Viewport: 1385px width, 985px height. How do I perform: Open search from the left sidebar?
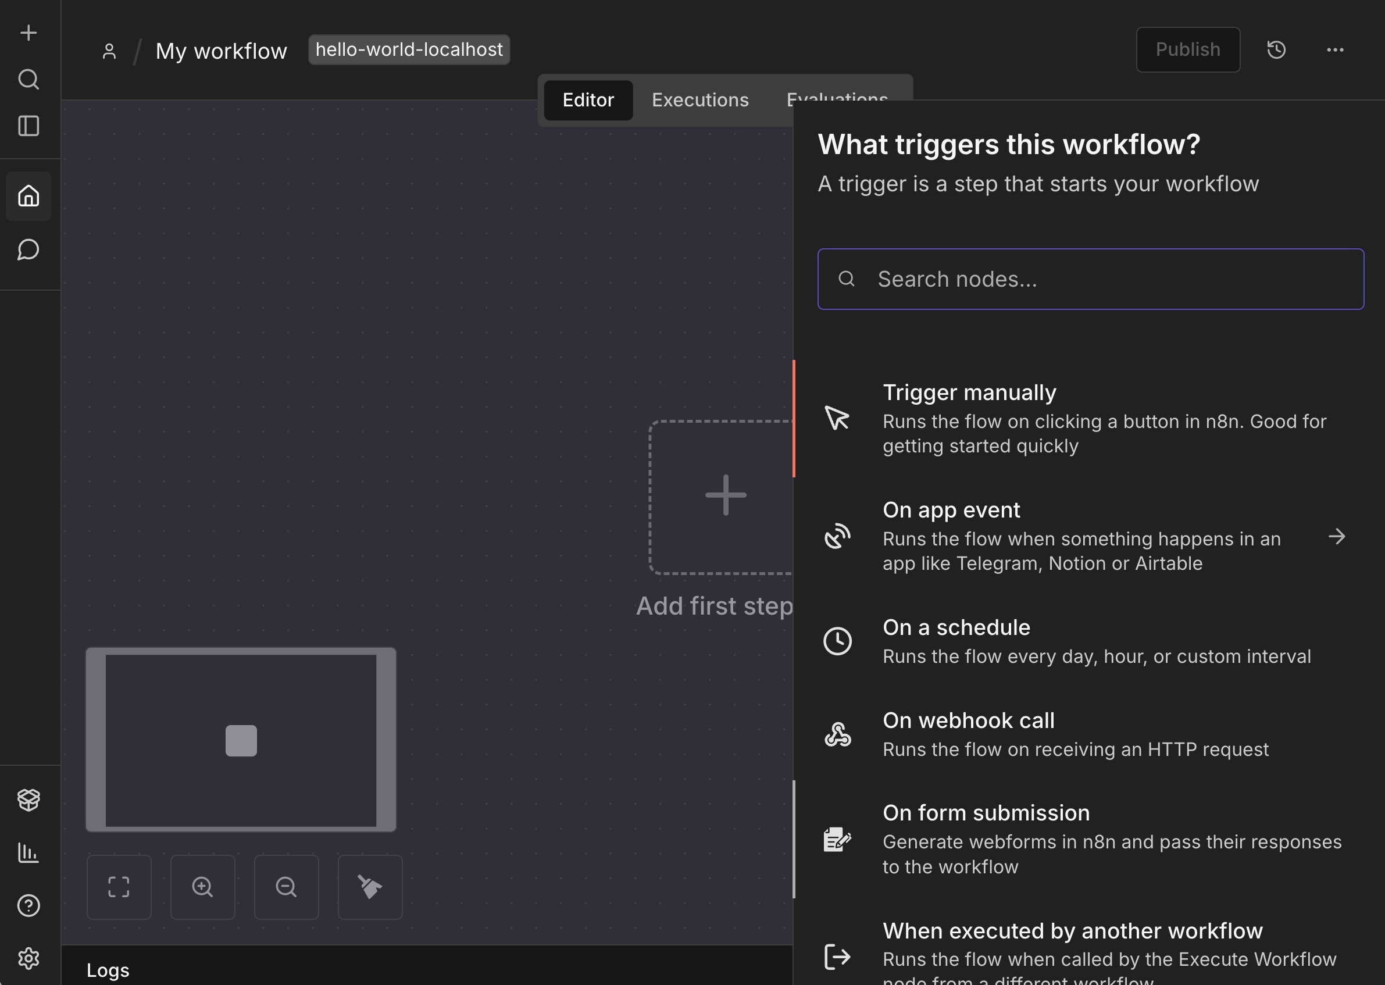point(28,79)
